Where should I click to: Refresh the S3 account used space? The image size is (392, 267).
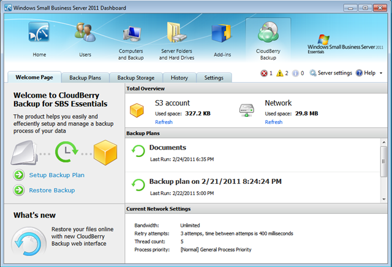164,122
